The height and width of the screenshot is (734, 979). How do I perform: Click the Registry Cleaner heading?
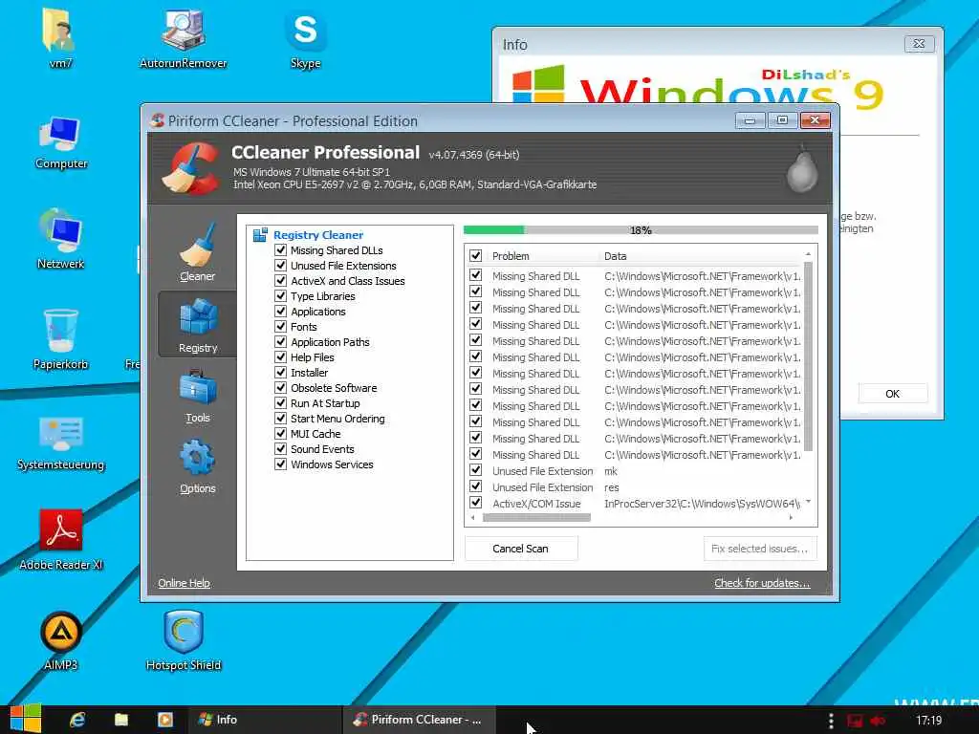pos(317,235)
